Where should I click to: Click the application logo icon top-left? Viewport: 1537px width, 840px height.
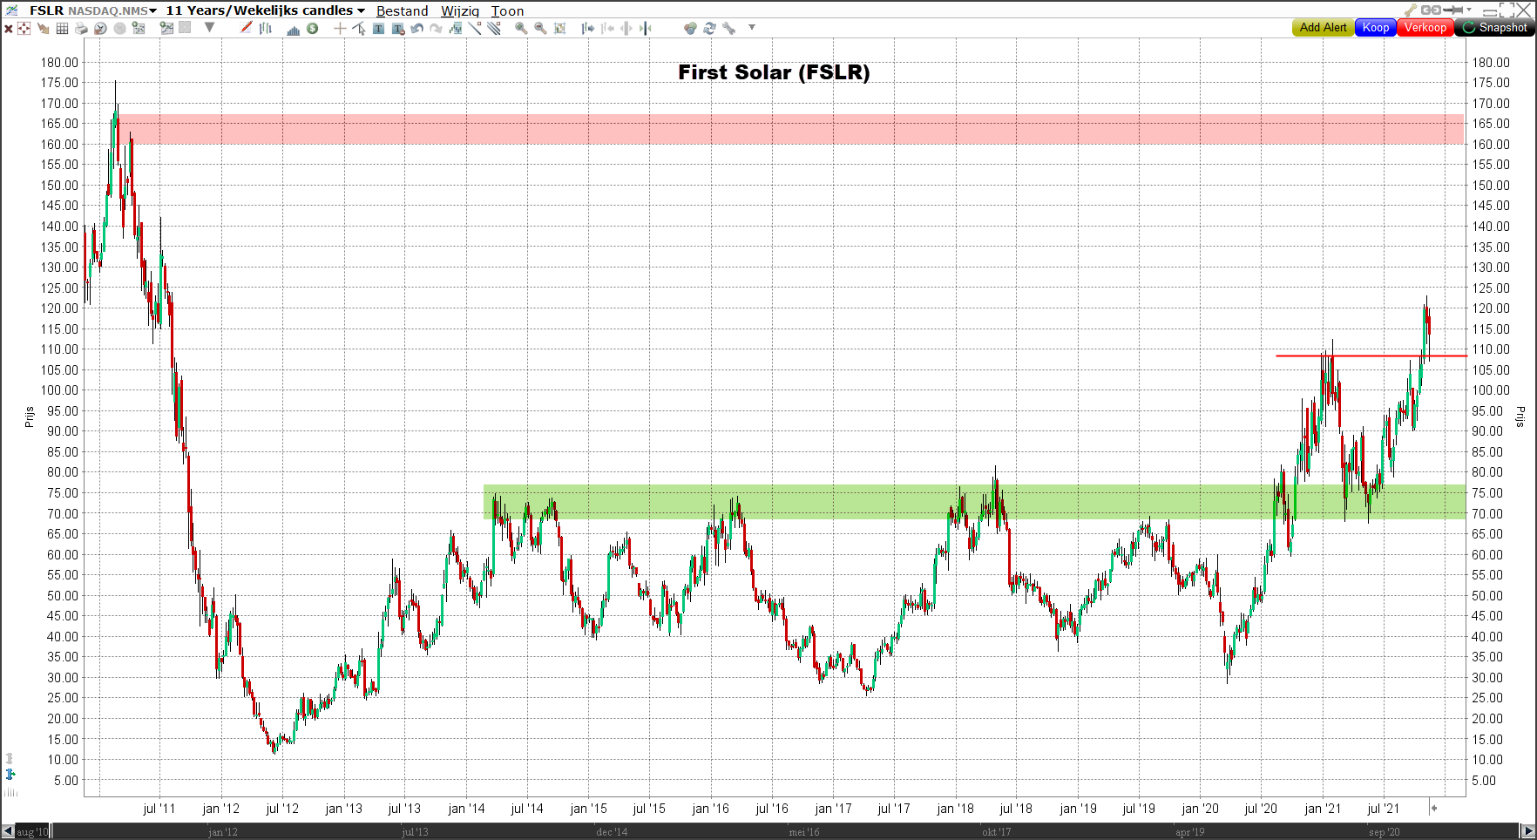coord(11,10)
